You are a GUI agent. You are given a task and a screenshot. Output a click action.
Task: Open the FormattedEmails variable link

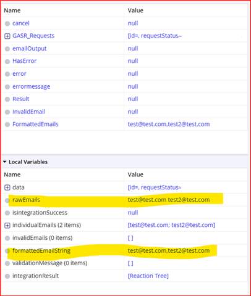pos(35,124)
